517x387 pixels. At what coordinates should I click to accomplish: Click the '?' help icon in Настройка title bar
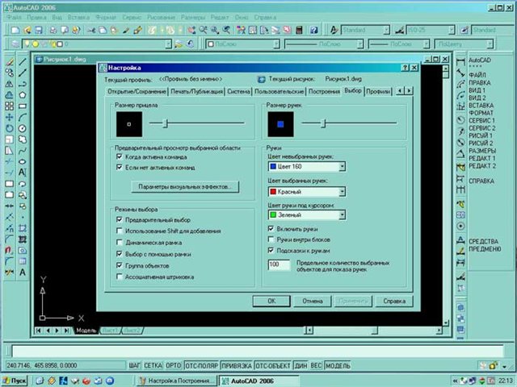404,68
